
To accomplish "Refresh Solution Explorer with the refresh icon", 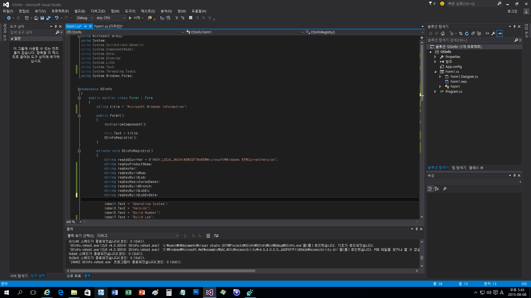I will pyautogui.click(x=467, y=33).
